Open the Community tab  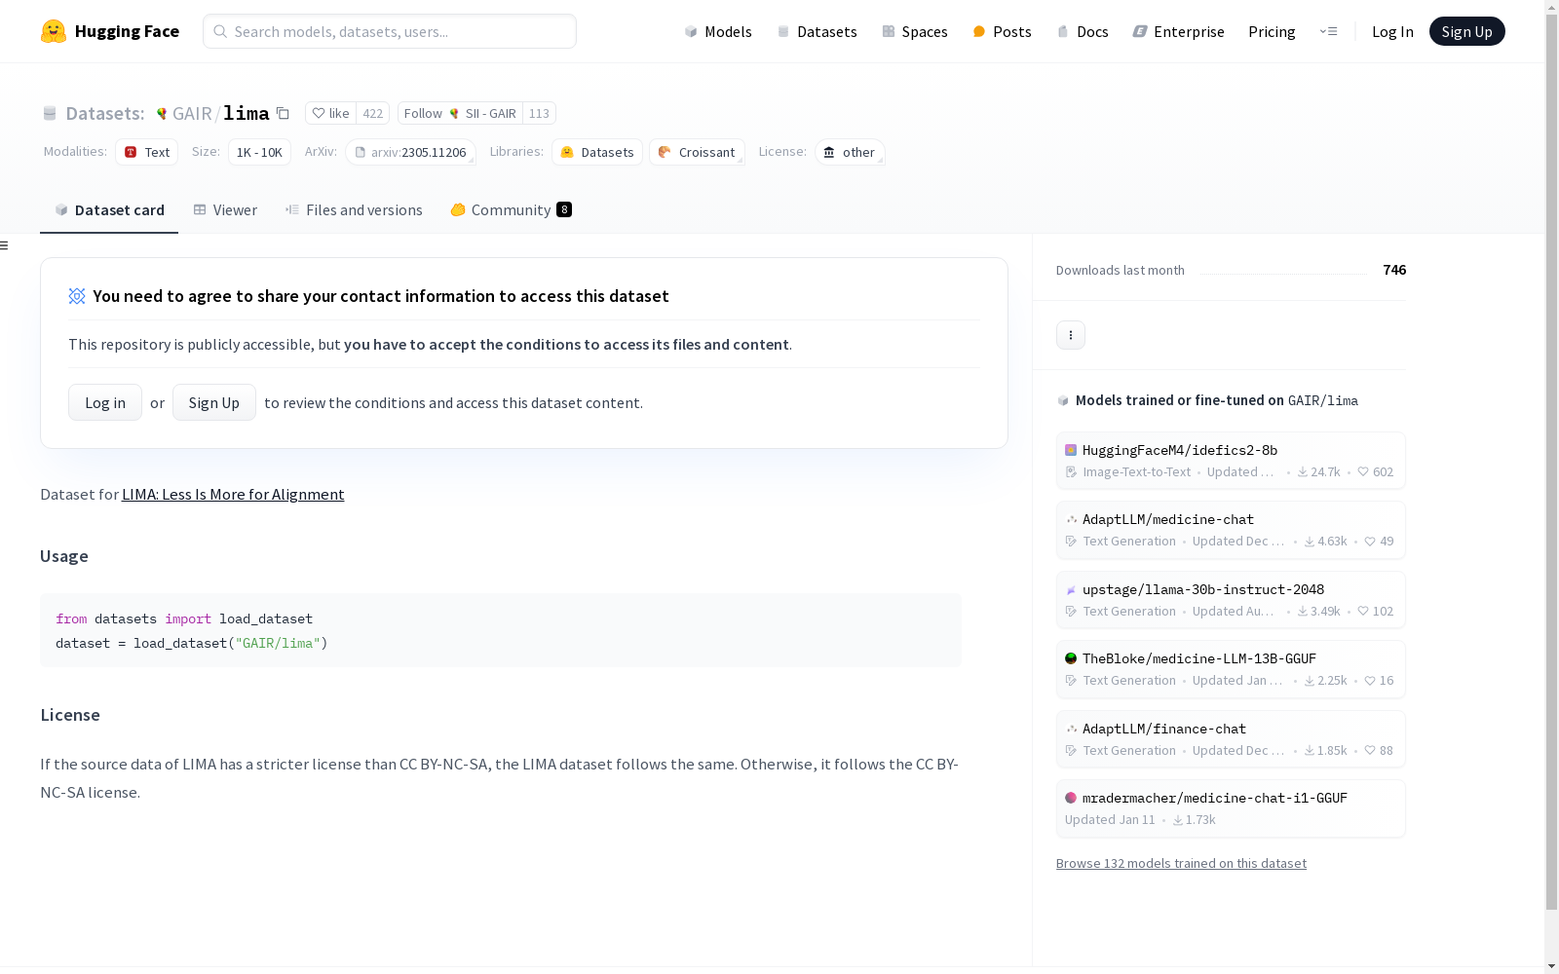(x=511, y=209)
